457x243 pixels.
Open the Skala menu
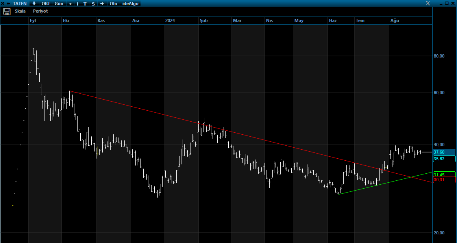[x=20, y=11]
